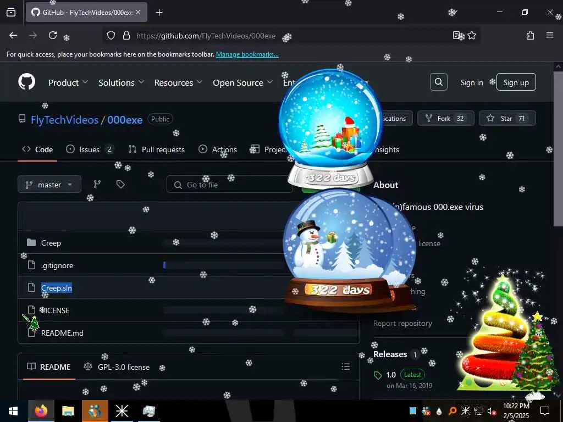Click the Creep.sln file icon
Image resolution: width=563 pixels, height=422 pixels.
click(x=31, y=287)
